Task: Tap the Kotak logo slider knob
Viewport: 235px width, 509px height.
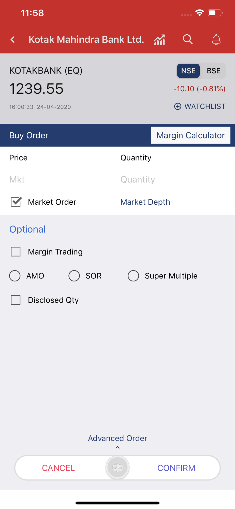Action: pos(118,468)
